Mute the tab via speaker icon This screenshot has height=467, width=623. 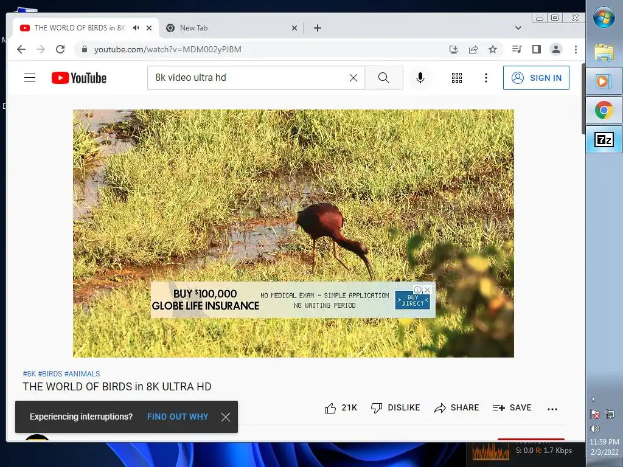[136, 28]
